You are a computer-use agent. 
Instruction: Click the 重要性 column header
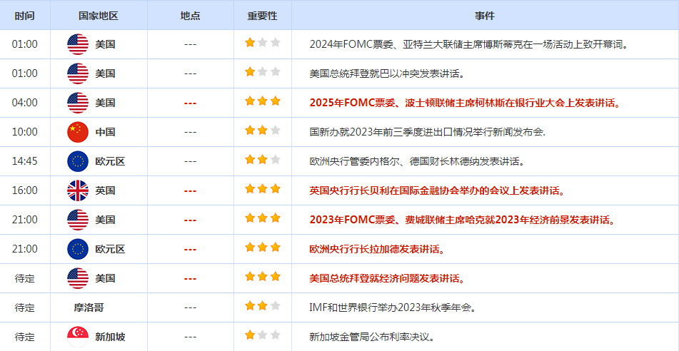click(x=263, y=16)
